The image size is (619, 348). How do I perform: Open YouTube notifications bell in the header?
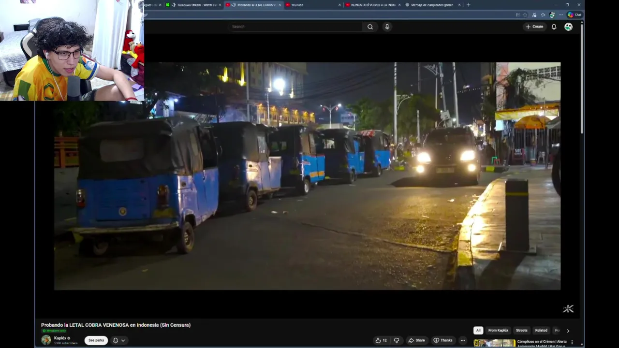(x=554, y=27)
